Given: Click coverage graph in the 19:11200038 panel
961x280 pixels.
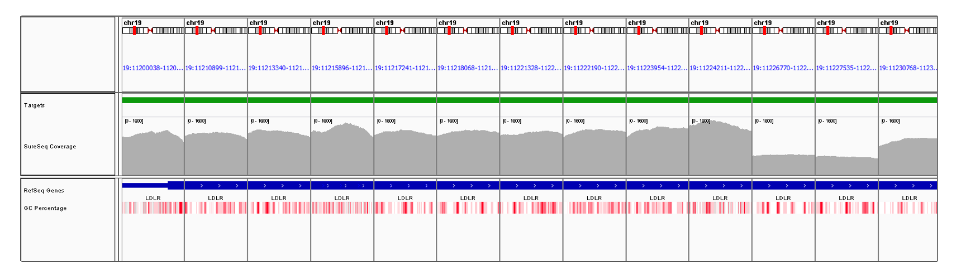Looking at the screenshot, I should pos(153,153).
